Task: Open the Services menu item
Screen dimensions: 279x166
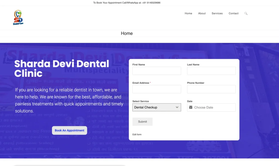Action: tap(217, 13)
